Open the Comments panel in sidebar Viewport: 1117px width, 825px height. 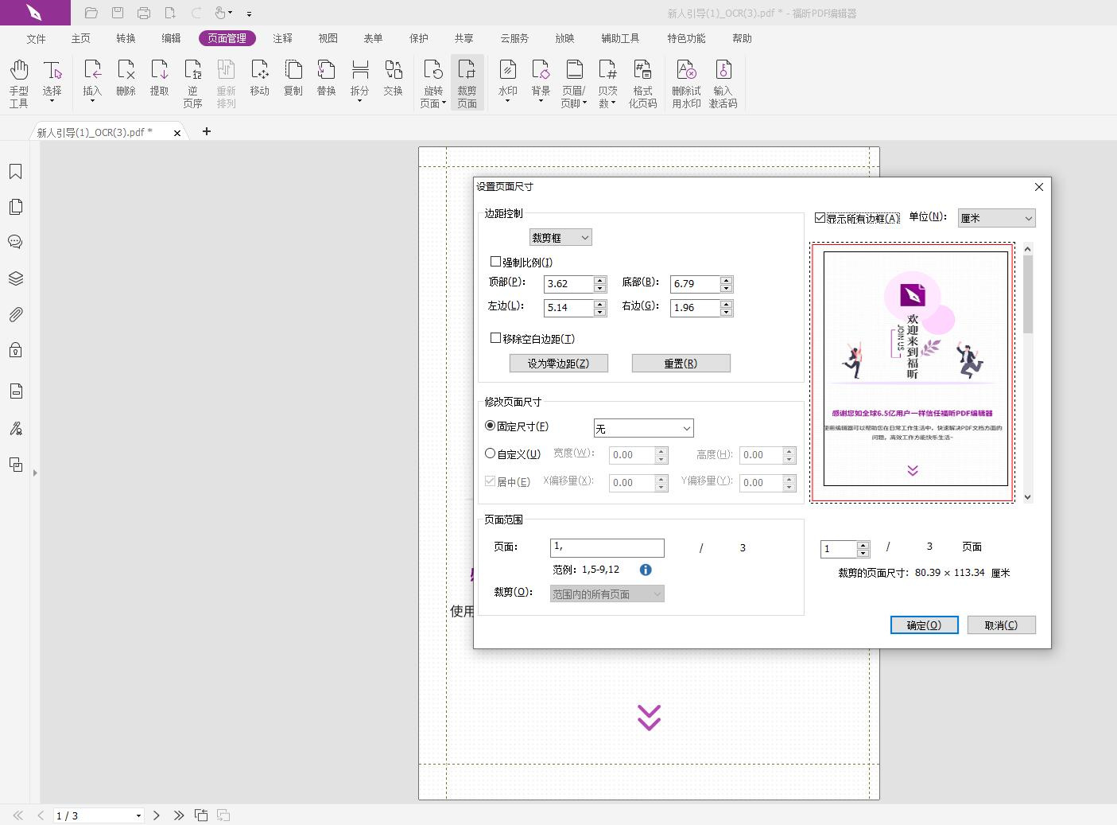point(15,242)
